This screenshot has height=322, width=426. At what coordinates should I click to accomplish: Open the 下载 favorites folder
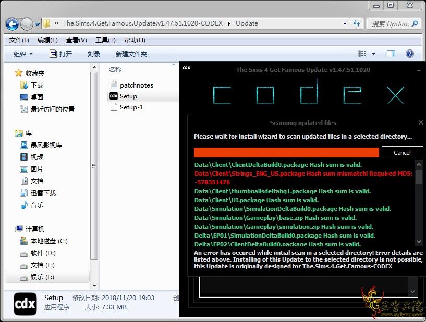click(32, 85)
